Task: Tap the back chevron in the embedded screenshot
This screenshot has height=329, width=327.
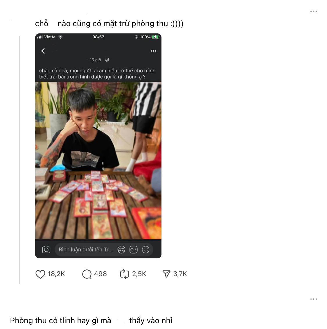Action: (43, 51)
